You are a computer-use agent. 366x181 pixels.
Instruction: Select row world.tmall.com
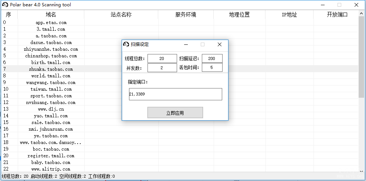point(180,76)
